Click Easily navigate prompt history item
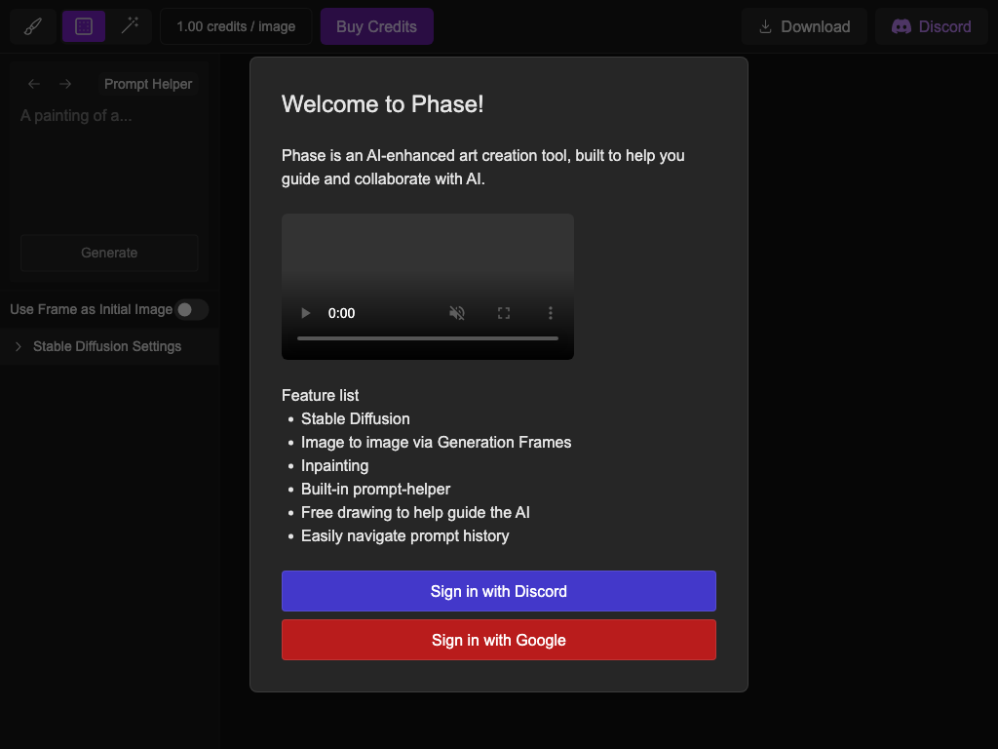 tap(404, 536)
